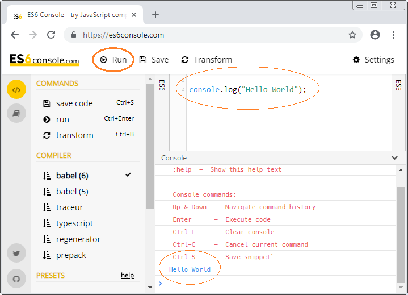Screen dimensions: 408x295
Task: Click the 'Ctrl-S – Save snippet' line
Action: (223, 257)
